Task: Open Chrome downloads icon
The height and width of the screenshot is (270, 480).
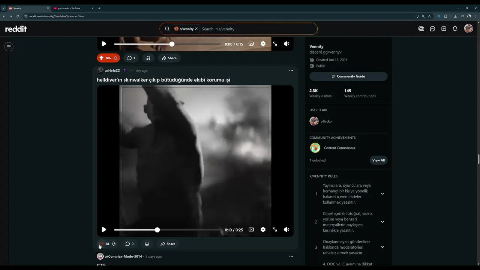Action: tap(455, 16)
